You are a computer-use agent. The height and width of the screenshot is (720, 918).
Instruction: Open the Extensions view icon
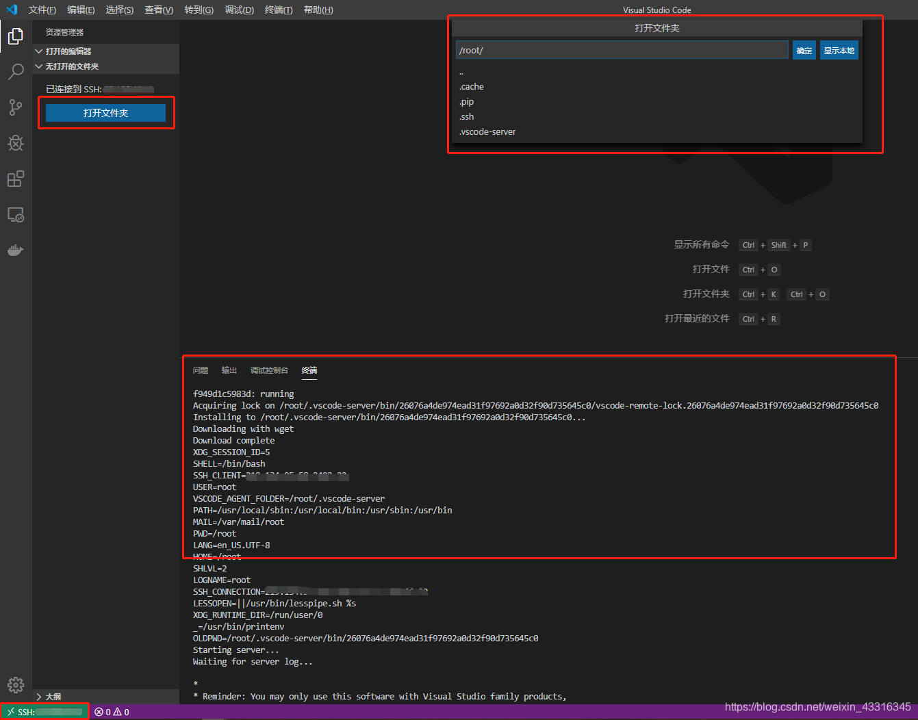pyautogui.click(x=16, y=179)
